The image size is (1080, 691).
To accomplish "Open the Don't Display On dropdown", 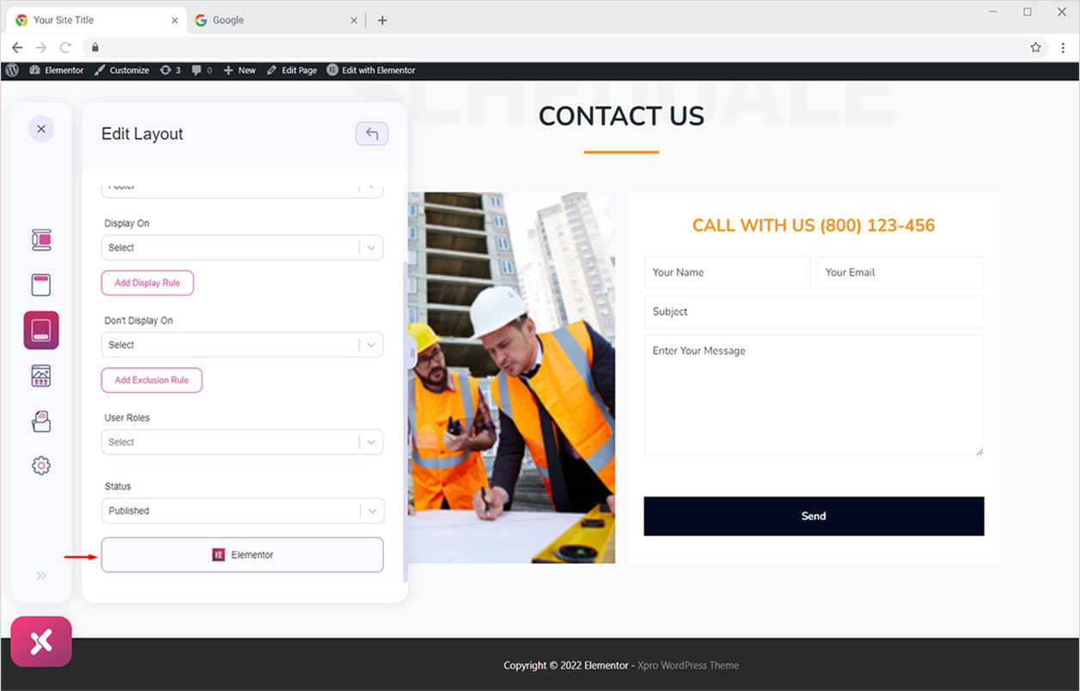I will pyautogui.click(x=242, y=345).
